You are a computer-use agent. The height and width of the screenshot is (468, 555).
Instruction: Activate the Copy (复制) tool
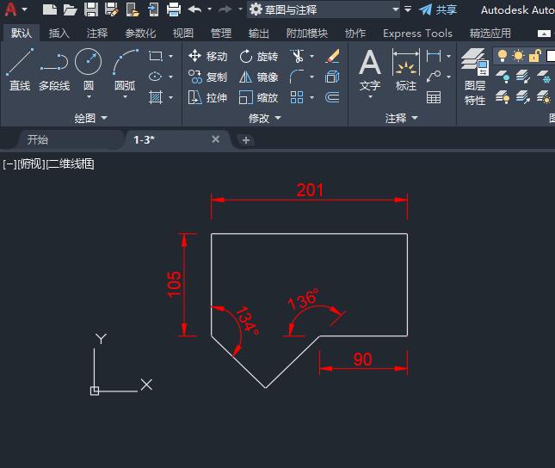pyautogui.click(x=207, y=77)
